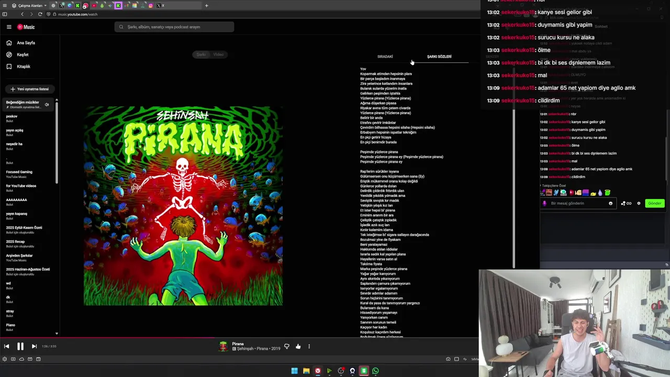Switch to the Video mode toggle
The image size is (670, 377).
pyautogui.click(x=218, y=54)
